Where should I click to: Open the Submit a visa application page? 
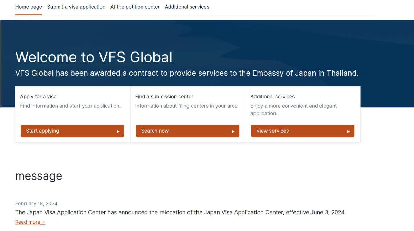click(x=76, y=7)
